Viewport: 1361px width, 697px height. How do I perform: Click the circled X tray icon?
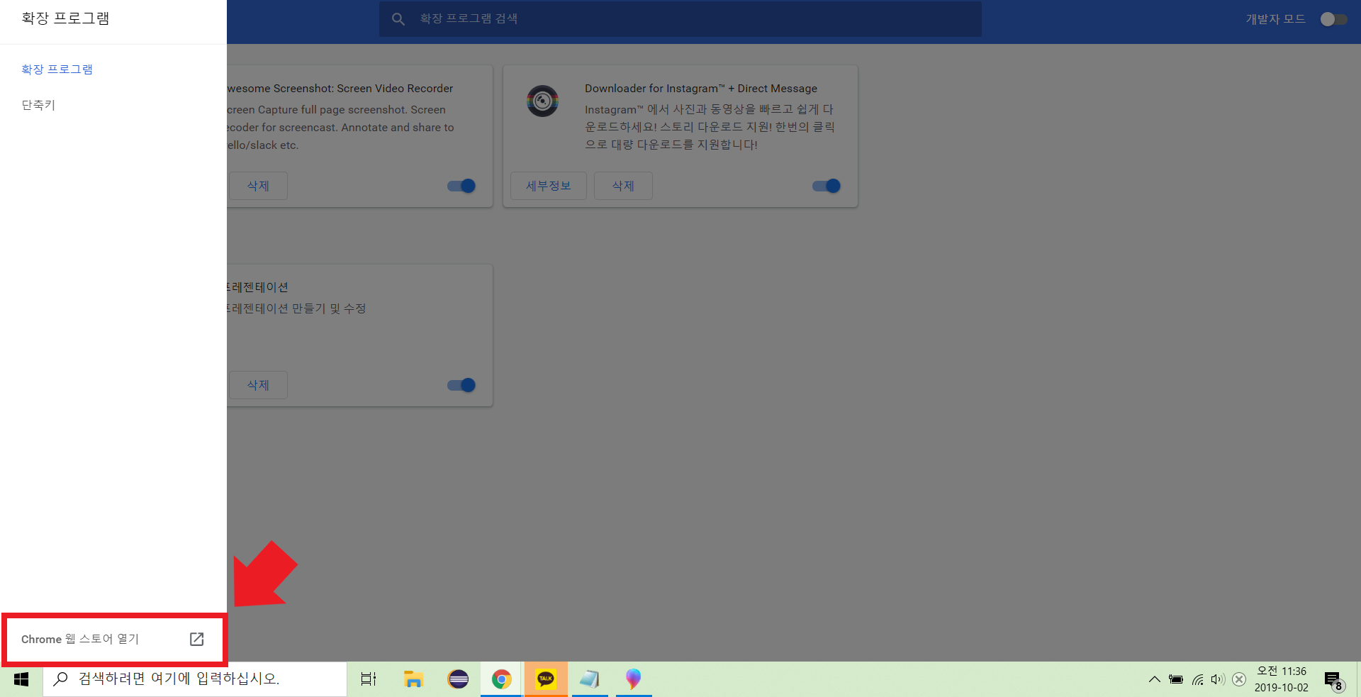coord(1239,679)
